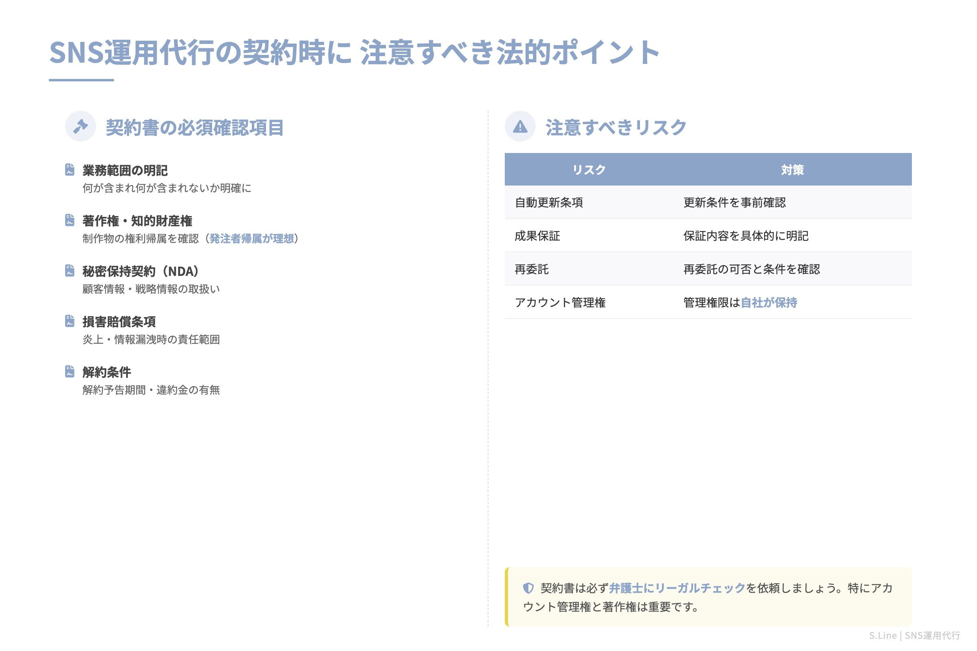Click the document icon beside 秘密保持契約（NDA）

(x=69, y=270)
